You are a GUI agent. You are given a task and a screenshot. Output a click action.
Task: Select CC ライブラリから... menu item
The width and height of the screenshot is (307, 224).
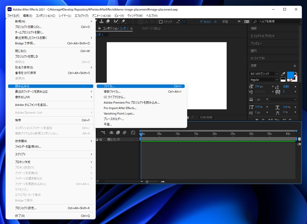[x=141, y=97]
